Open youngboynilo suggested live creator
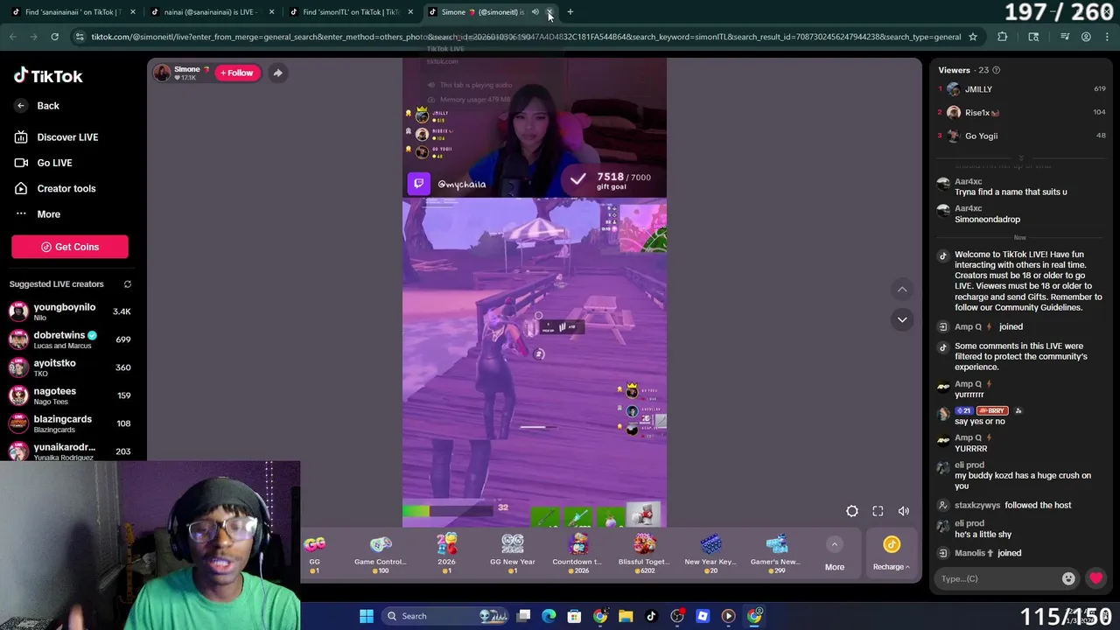This screenshot has width=1120, height=630. point(70,311)
